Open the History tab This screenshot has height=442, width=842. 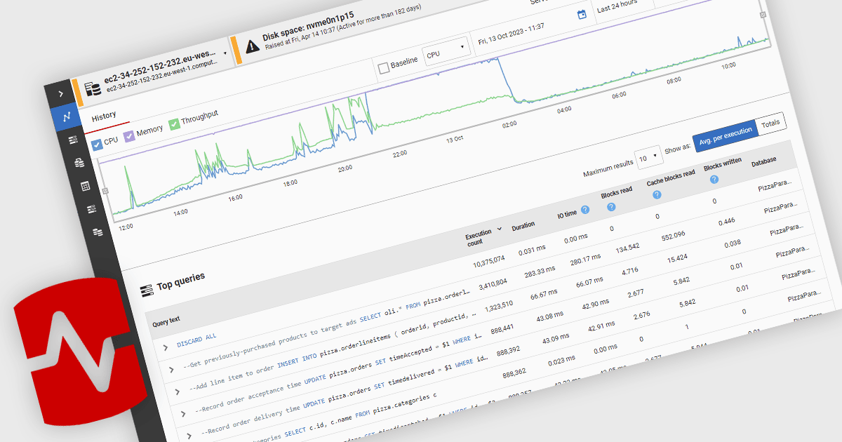(x=104, y=116)
